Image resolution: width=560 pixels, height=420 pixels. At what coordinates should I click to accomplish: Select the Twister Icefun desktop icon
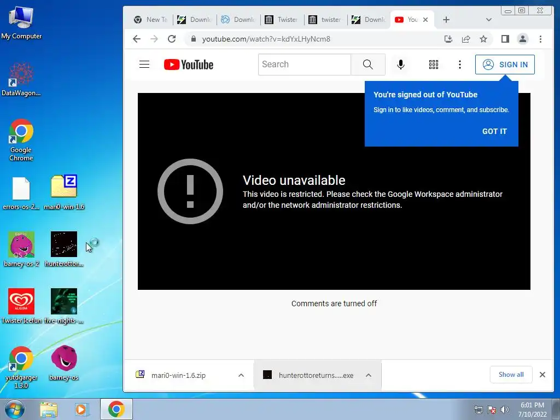pos(21,306)
